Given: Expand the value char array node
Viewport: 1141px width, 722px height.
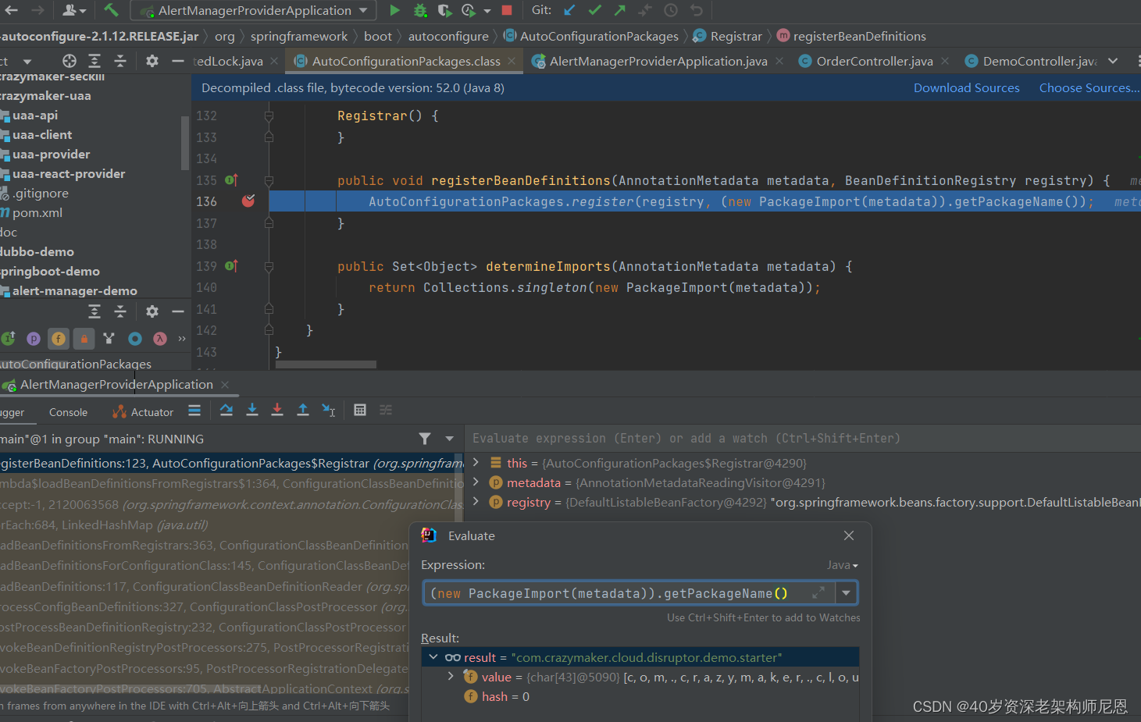Looking at the screenshot, I should pos(451,677).
